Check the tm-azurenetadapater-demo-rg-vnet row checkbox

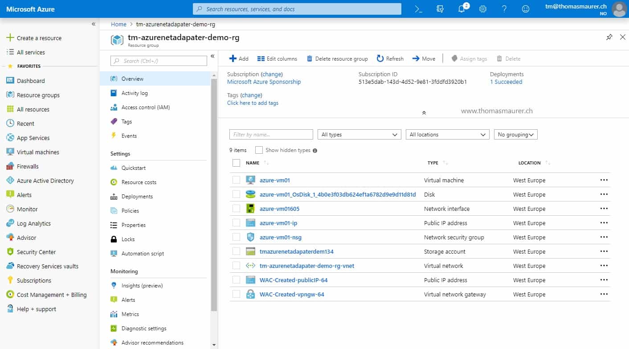pos(237,266)
